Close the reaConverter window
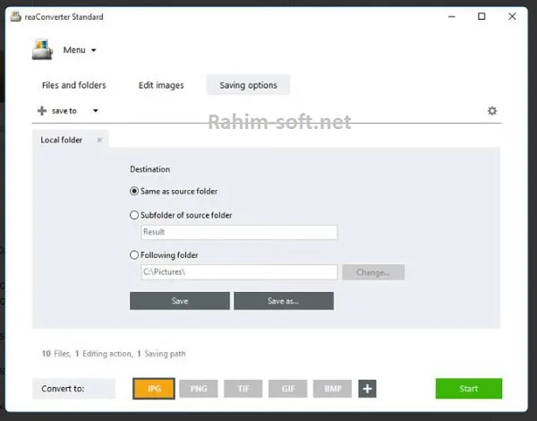537x421 pixels. coord(512,16)
